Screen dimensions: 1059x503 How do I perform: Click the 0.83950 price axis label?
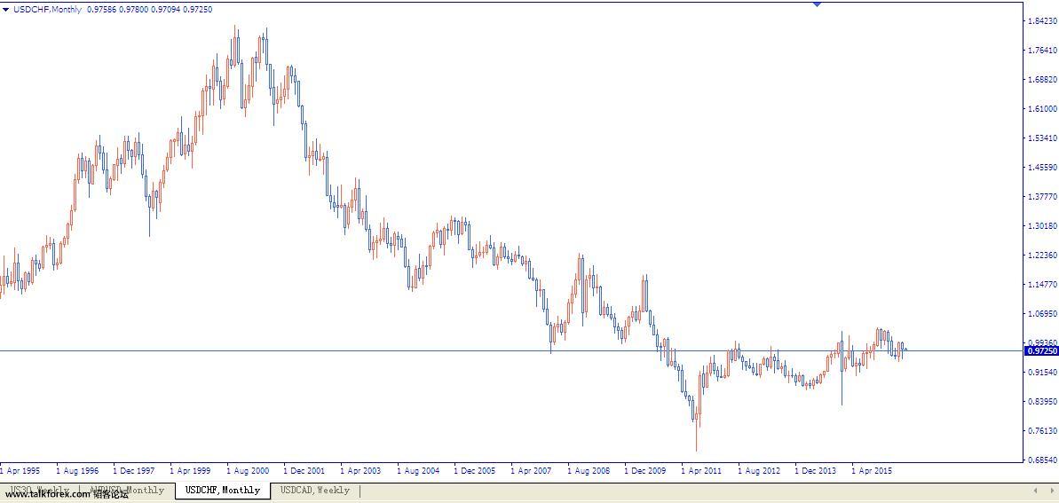pyautogui.click(x=1041, y=402)
